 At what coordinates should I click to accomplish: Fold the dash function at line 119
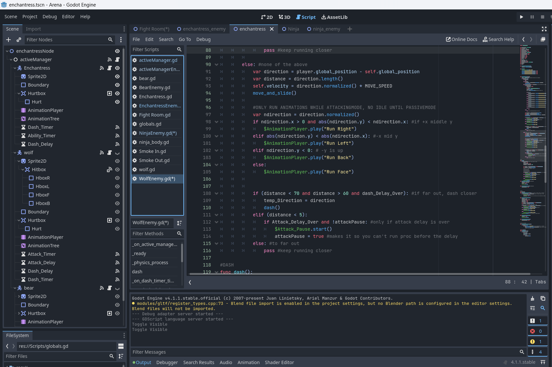click(x=216, y=272)
